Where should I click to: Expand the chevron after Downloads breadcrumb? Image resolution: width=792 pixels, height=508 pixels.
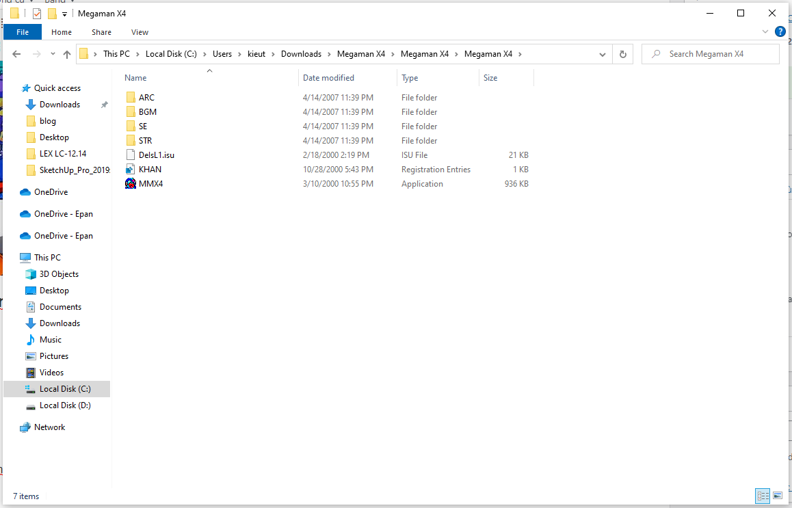(329, 54)
